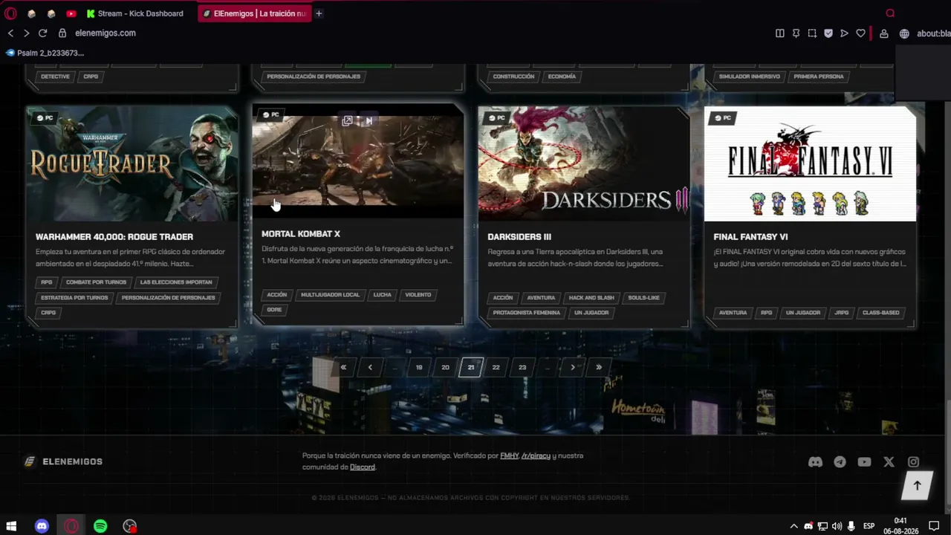Go to page 19
This screenshot has width=951, height=535.
(419, 367)
